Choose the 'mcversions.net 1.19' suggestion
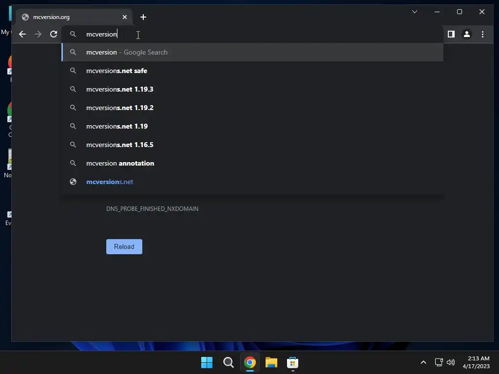This screenshot has height=374, width=499. [252, 126]
